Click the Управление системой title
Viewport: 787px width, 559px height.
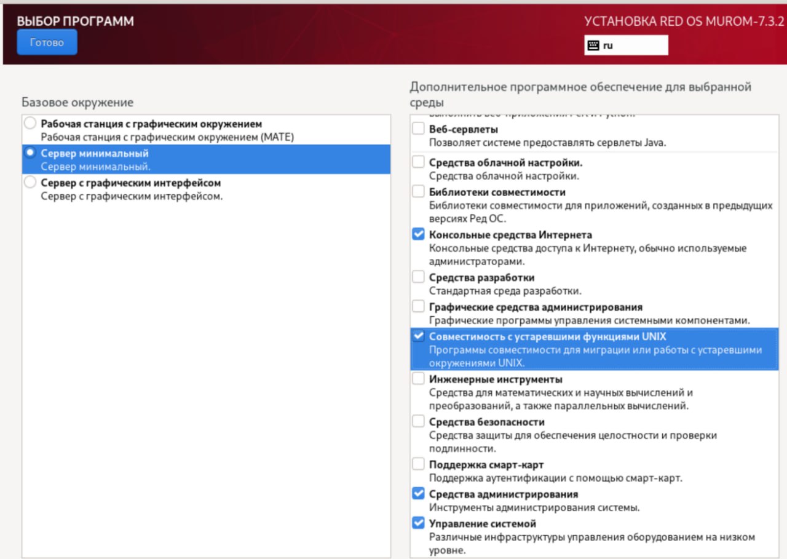point(483,524)
